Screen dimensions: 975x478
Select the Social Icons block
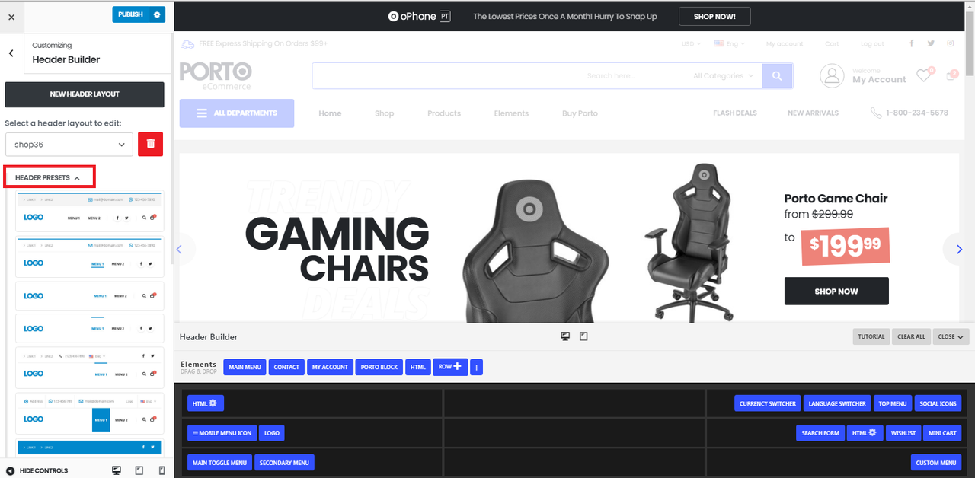click(x=938, y=403)
